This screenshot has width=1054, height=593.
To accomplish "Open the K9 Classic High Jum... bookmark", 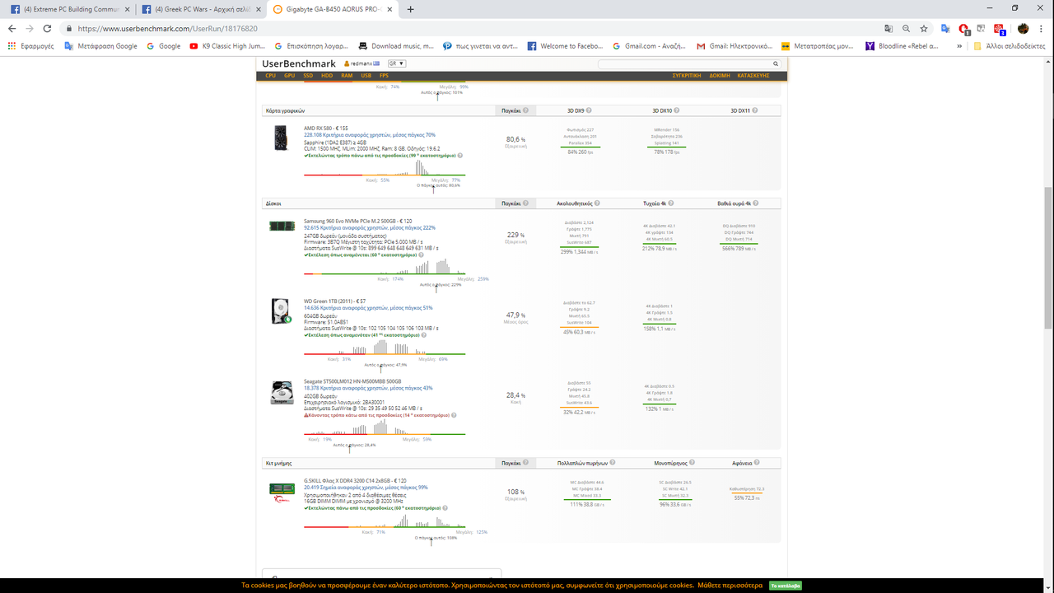I will (x=228, y=46).
